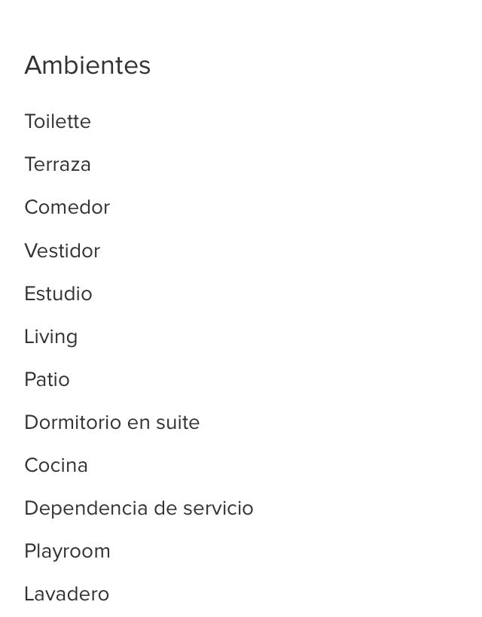Choose the Living entry

click(x=50, y=337)
